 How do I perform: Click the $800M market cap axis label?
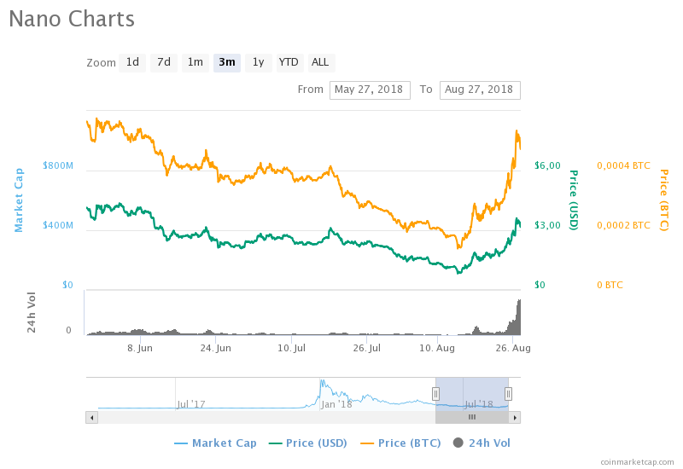58,165
